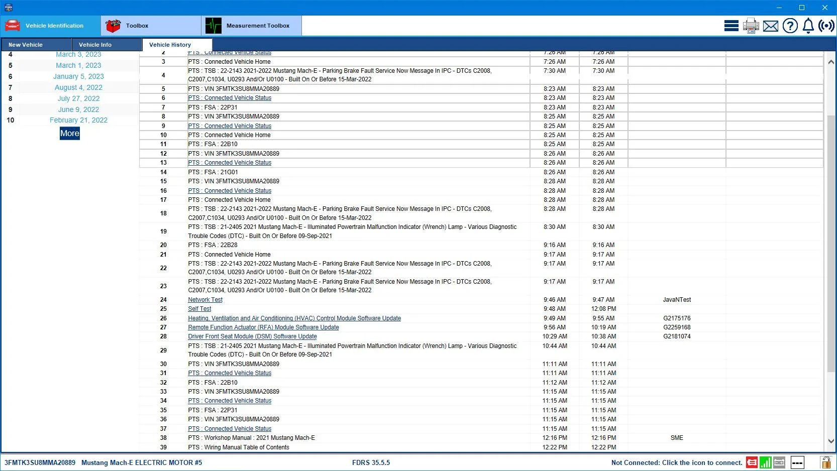The image size is (837, 471).
Task: Select 'PTS : Connected Vehicle Home' row 21
Action: click(x=229, y=255)
